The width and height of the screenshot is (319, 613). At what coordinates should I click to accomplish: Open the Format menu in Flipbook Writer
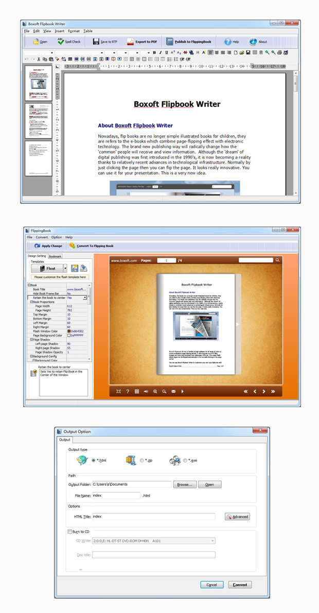[74, 31]
